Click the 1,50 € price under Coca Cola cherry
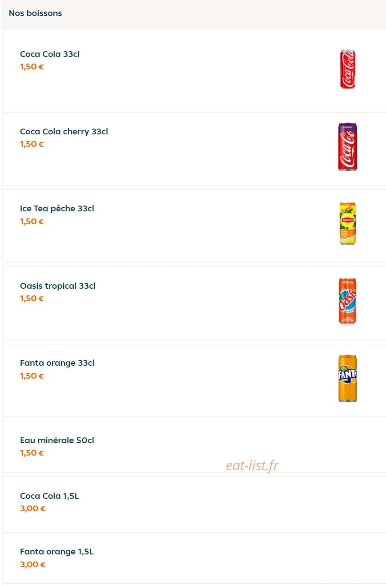386x586 pixels. (x=32, y=144)
